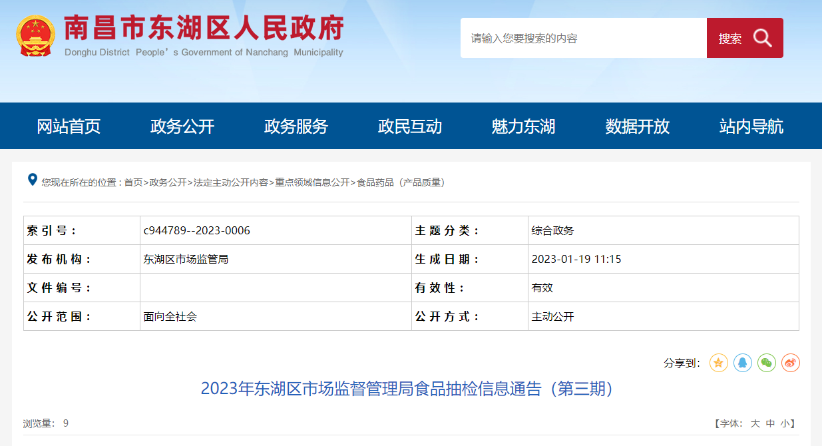This screenshot has width=822, height=446.
Task: Open the 网站首页 menu
Action: [x=69, y=126]
